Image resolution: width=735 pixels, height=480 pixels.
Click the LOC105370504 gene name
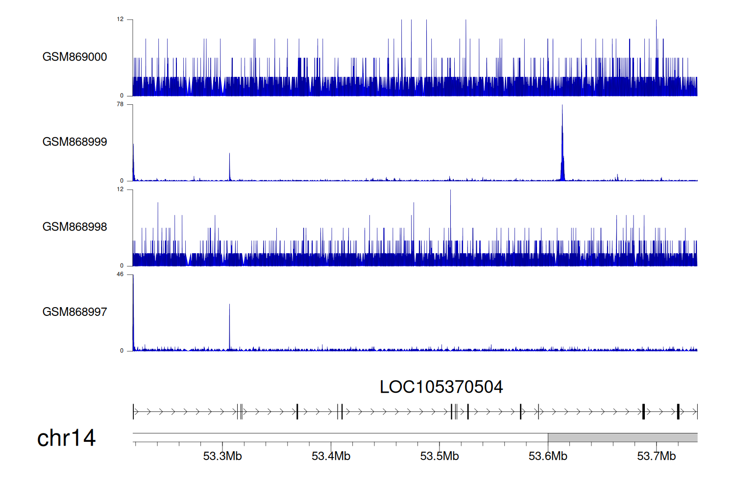[x=441, y=387]
